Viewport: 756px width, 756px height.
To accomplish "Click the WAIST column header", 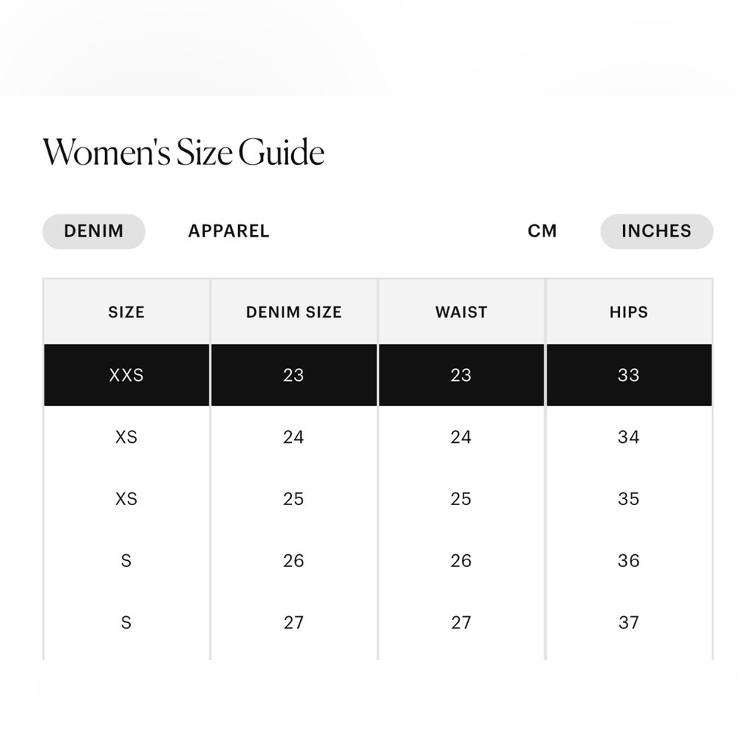I will click(461, 312).
